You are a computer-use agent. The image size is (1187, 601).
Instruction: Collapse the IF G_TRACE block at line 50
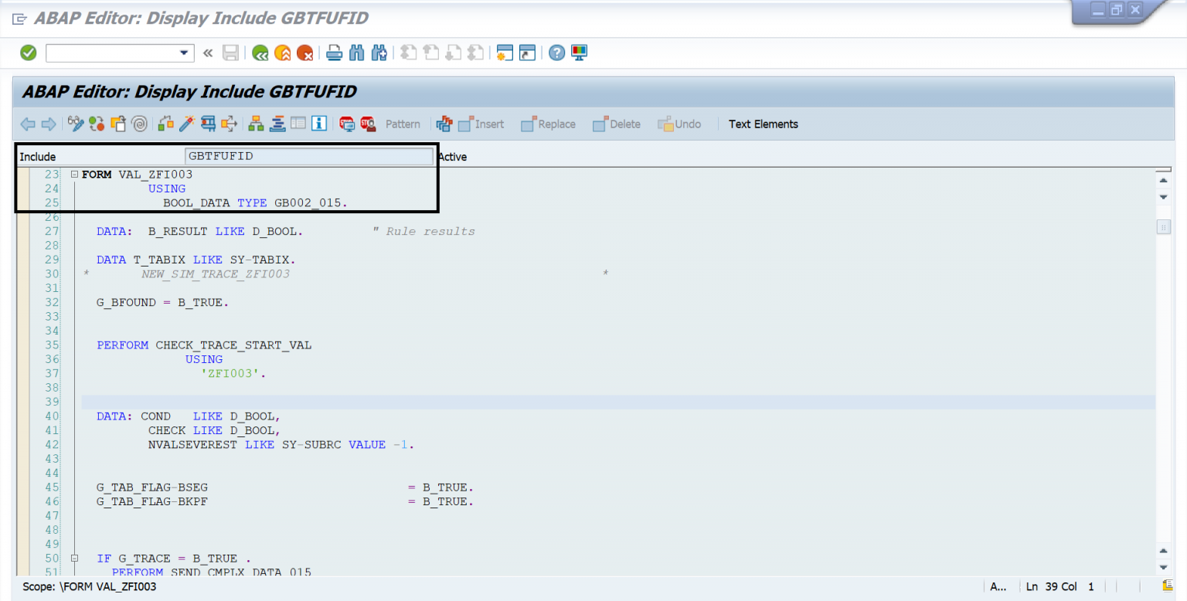[74, 558]
